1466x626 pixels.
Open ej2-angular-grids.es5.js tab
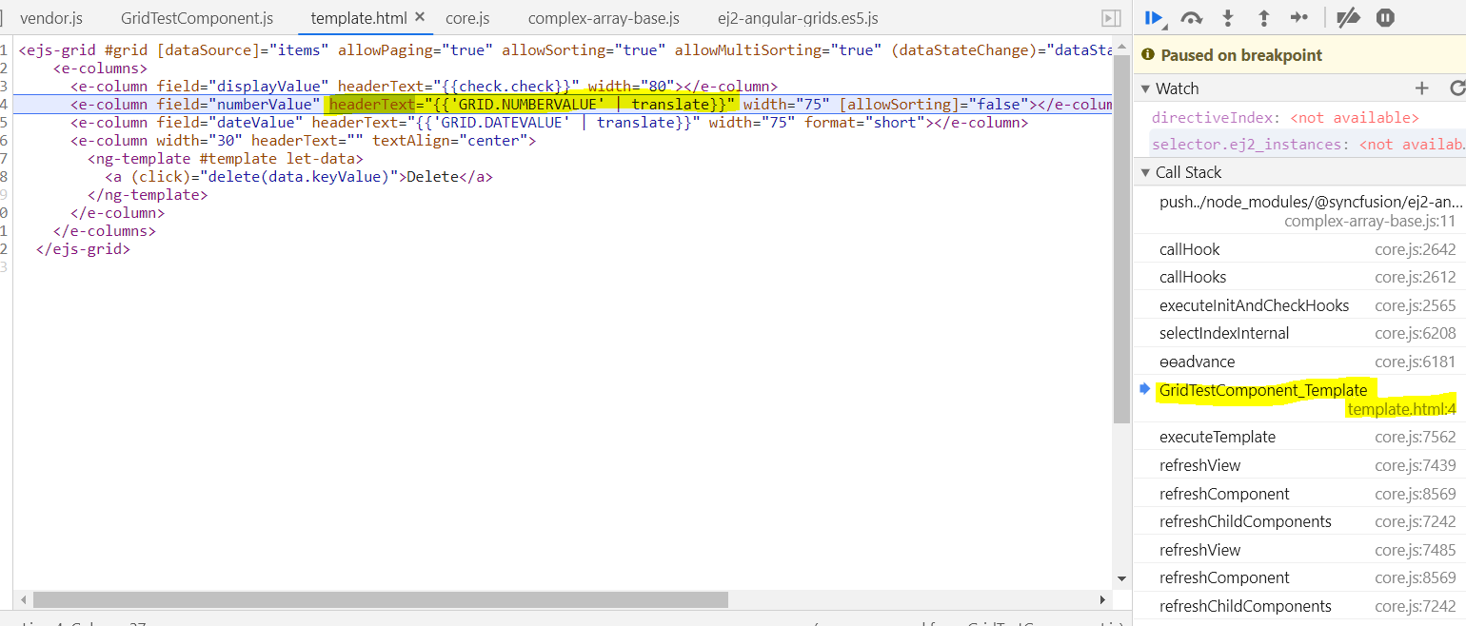pyautogui.click(x=798, y=18)
